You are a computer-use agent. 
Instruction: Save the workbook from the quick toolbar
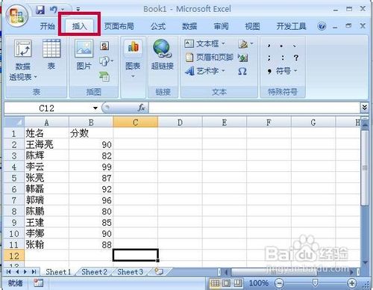pyautogui.click(x=40, y=10)
